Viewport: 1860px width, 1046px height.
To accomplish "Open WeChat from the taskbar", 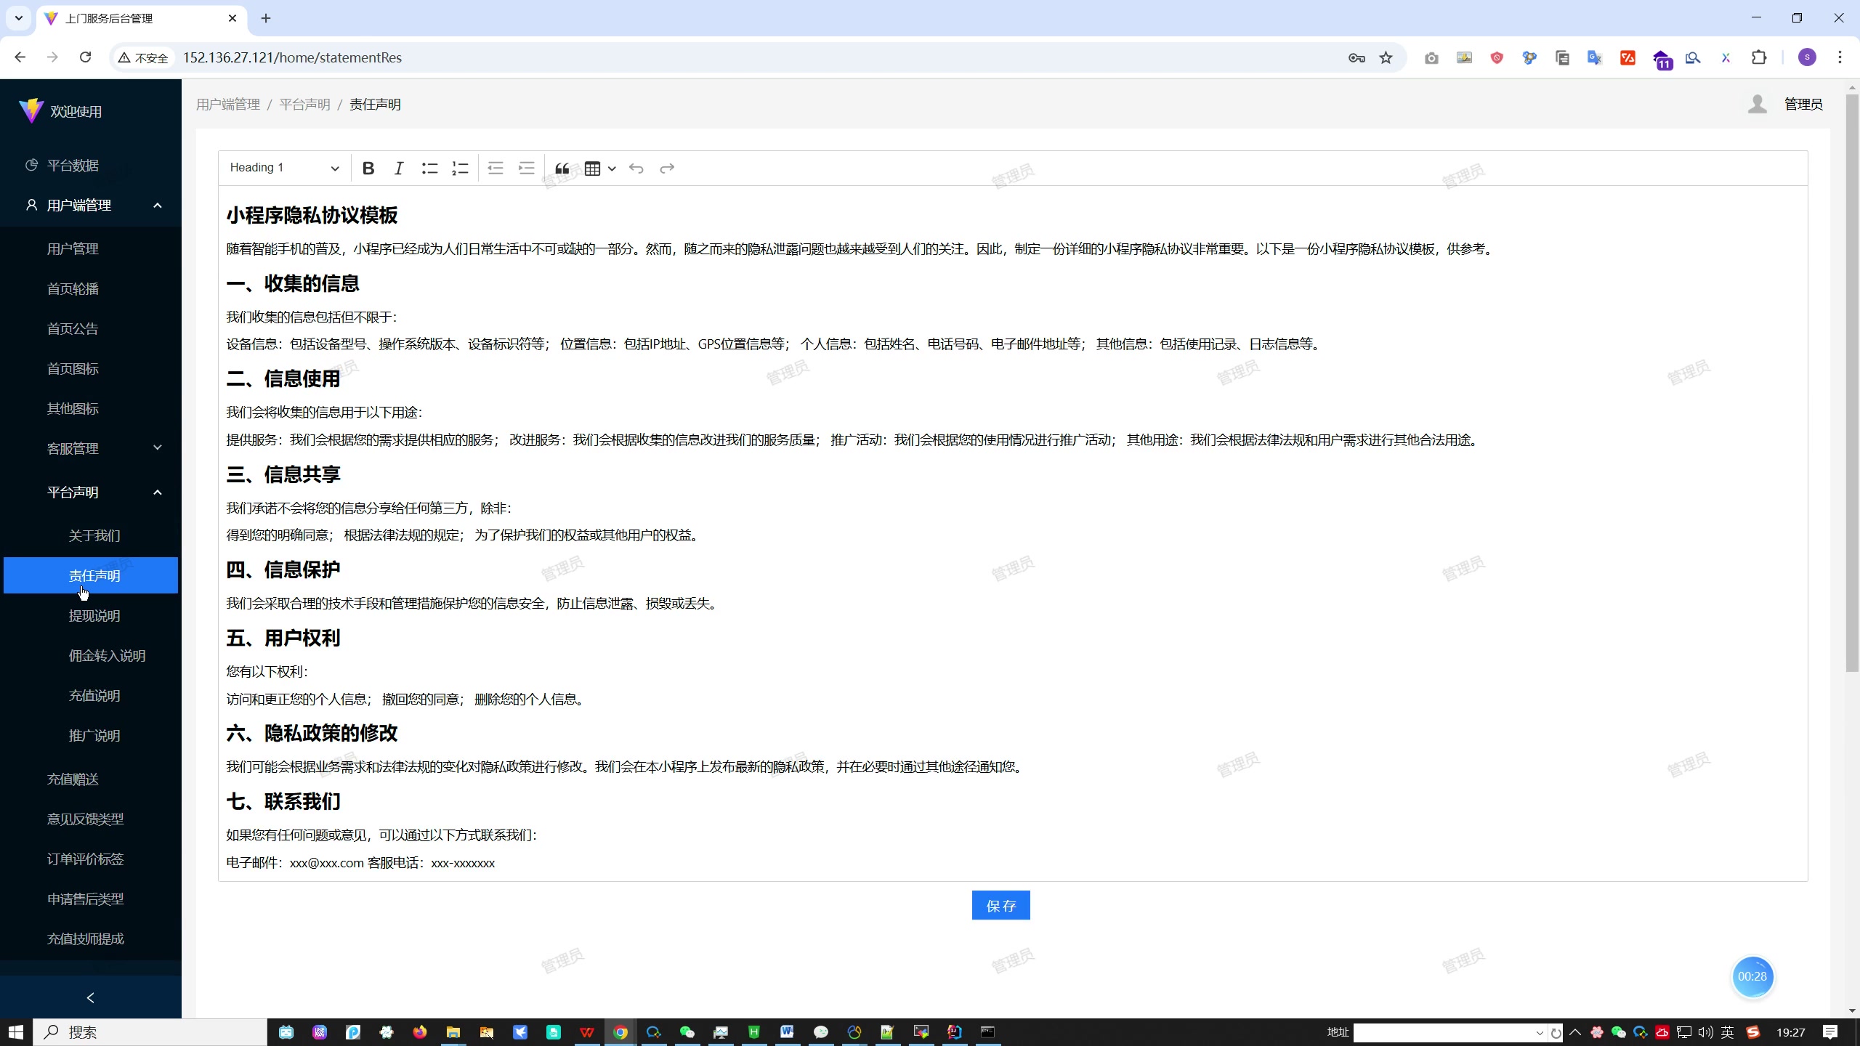I will tap(687, 1032).
